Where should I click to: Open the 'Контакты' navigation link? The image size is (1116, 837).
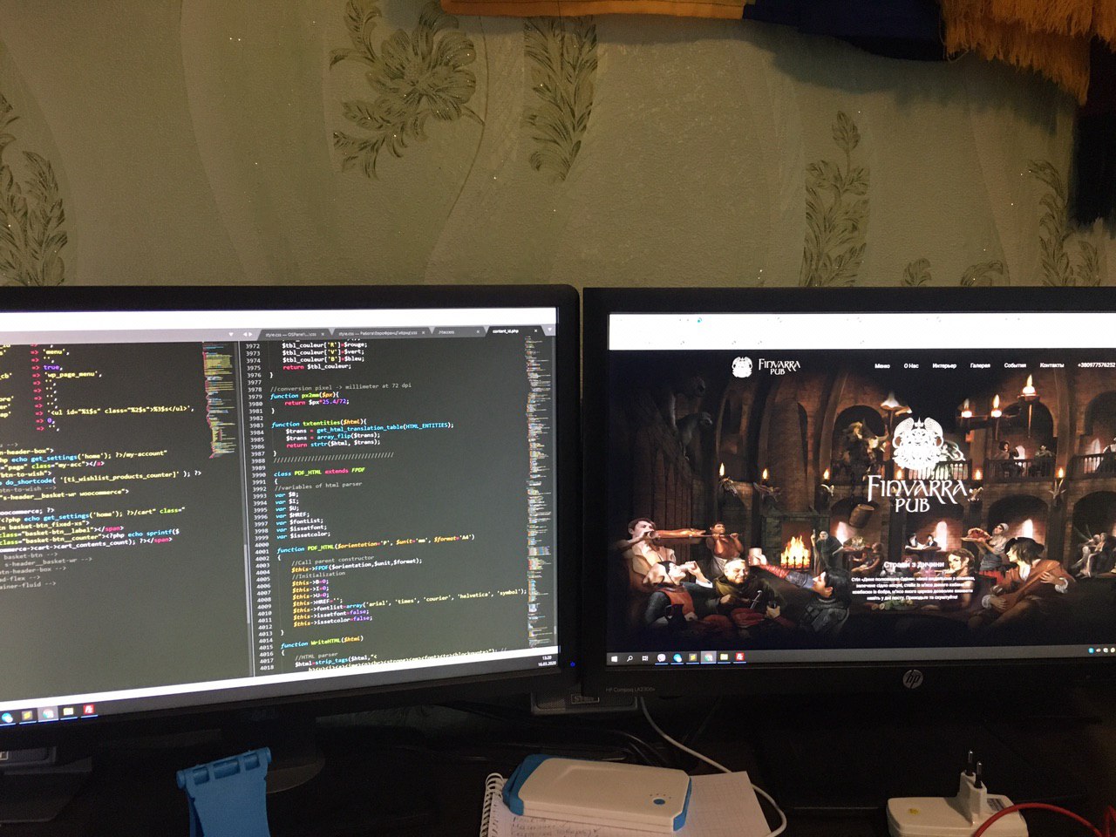click(1051, 365)
